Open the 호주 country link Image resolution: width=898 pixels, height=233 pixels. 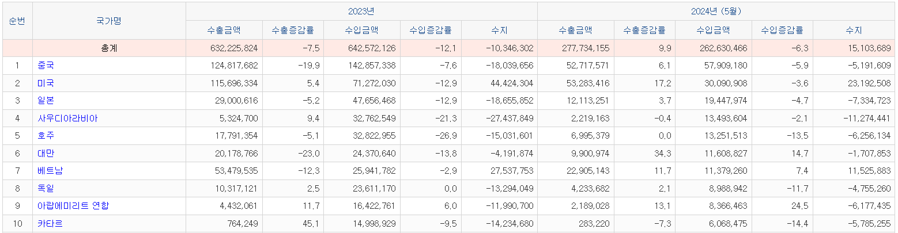pos(46,136)
